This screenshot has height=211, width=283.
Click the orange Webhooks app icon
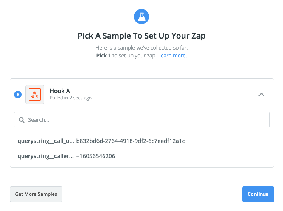35,95
